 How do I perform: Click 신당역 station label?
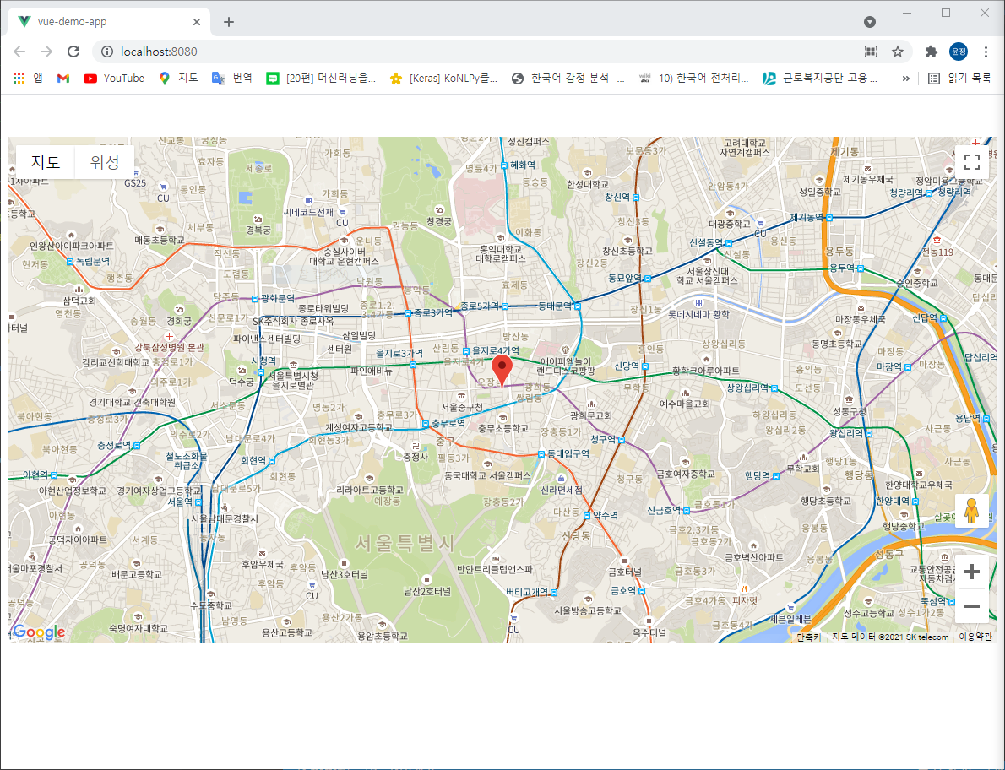(x=626, y=366)
